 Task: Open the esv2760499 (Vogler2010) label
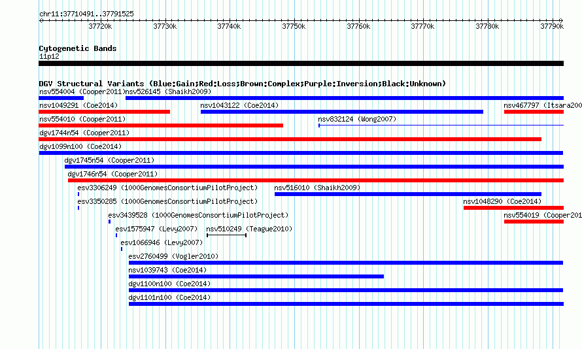tap(173, 256)
